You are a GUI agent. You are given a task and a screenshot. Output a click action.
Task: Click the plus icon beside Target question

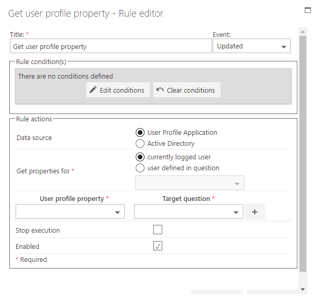[x=255, y=212]
